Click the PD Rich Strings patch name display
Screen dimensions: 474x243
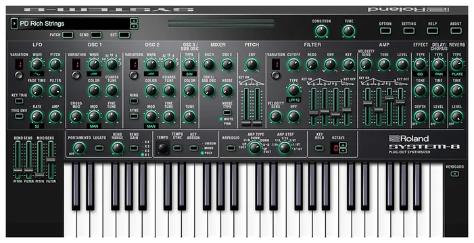[74, 24]
